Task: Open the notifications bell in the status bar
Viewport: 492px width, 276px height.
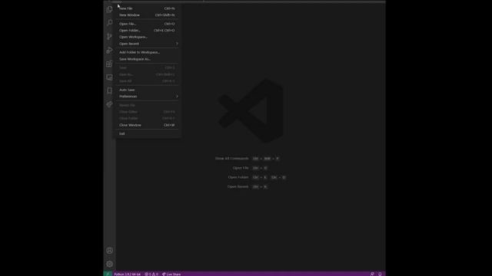Action: pyautogui.click(x=380, y=274)
